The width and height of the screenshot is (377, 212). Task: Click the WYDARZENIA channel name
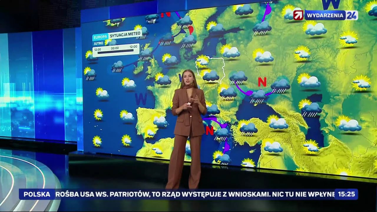point(325,15)
